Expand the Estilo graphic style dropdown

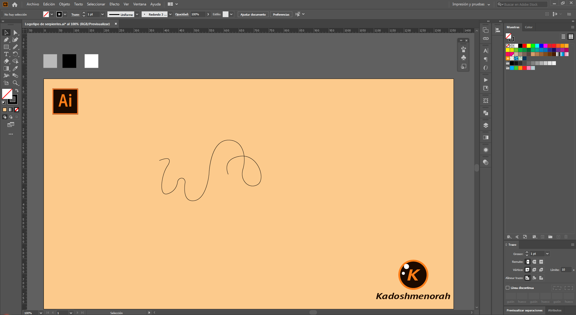pos(231,14)
